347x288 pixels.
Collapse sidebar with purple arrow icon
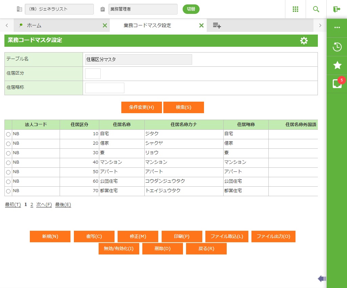pyautogui.click(x=322, y=279)
